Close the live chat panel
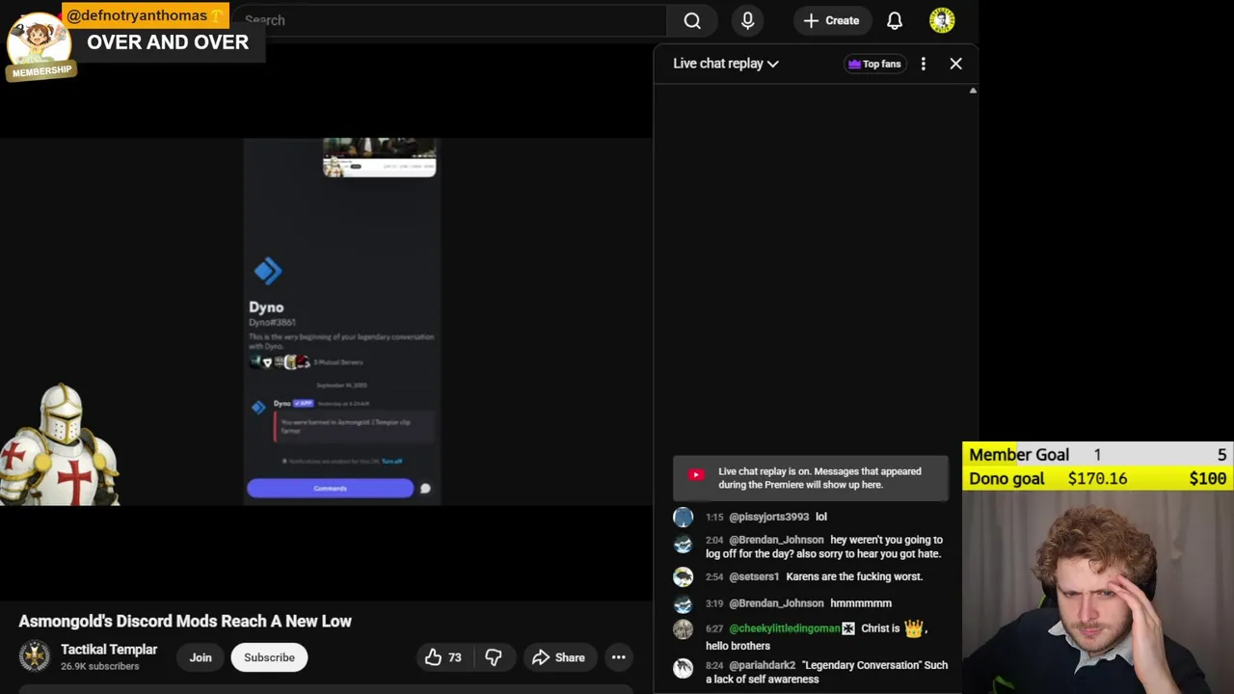This screenshot has width=1234, height=694. (x=956, y=64)
